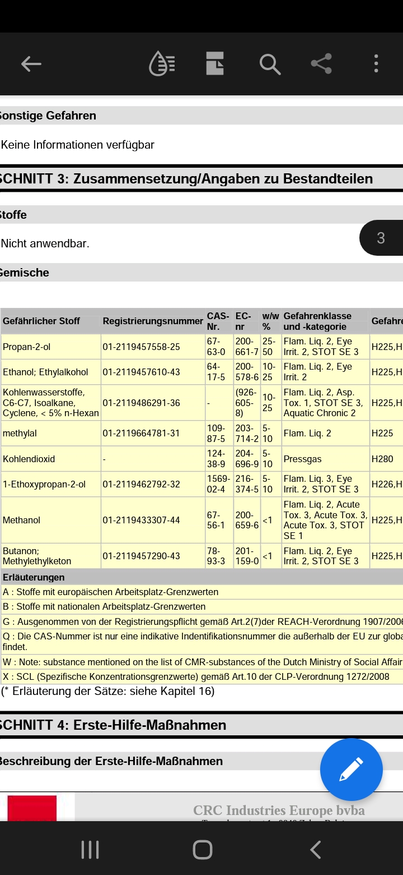The height and width of the screenshot is (875, 403).
Task: Tap Android recent apps button
Action: (x=90, y=849)
